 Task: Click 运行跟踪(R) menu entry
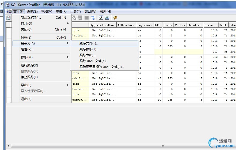click(42, 65)
